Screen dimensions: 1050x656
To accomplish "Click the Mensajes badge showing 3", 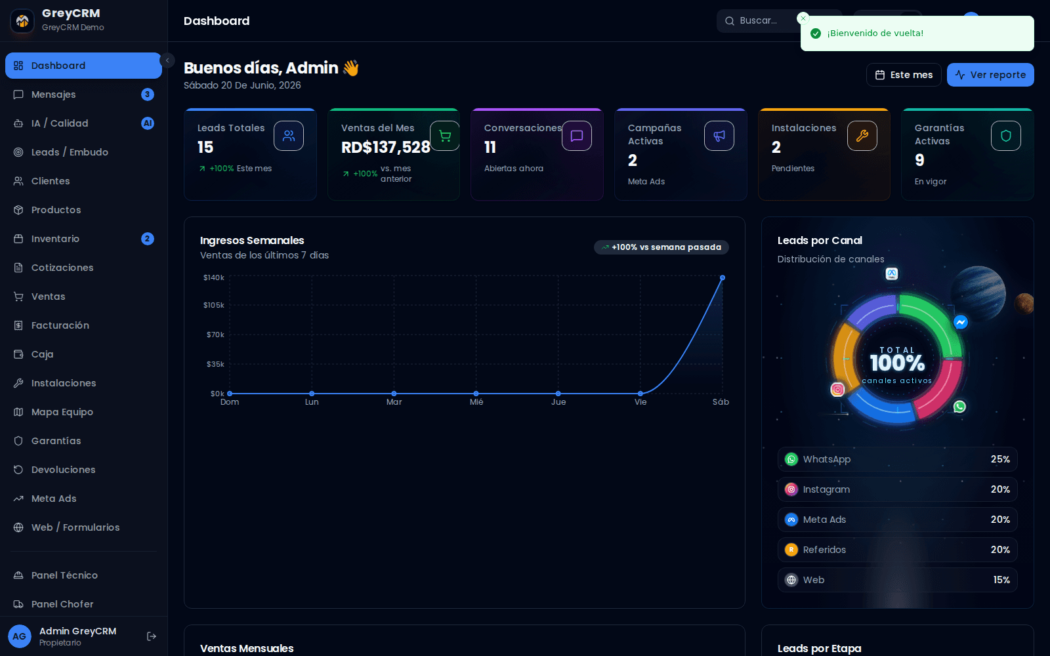I will coord(148,94).
